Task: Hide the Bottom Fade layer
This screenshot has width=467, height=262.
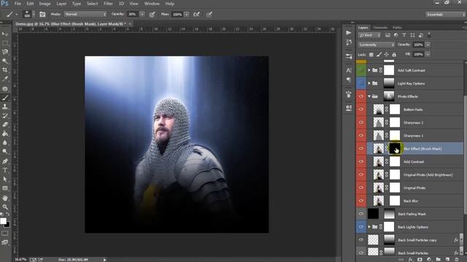Action: 361,109
